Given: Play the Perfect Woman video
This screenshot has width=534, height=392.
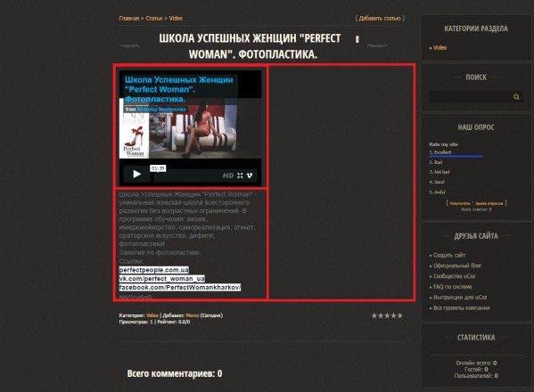Looking at the screenshot, I should pos(136,175).
